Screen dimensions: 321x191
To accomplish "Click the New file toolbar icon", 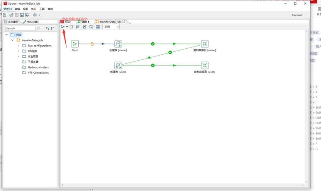I will (4, 15).
